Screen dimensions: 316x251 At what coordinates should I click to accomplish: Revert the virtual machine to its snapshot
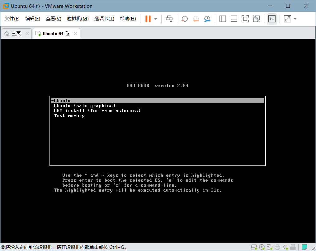[196, 19]
